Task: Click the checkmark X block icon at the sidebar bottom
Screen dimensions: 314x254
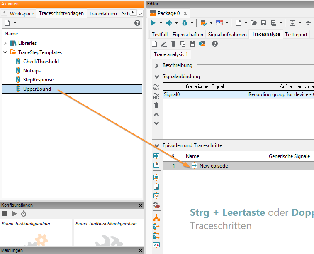Action: pos(156,245)
